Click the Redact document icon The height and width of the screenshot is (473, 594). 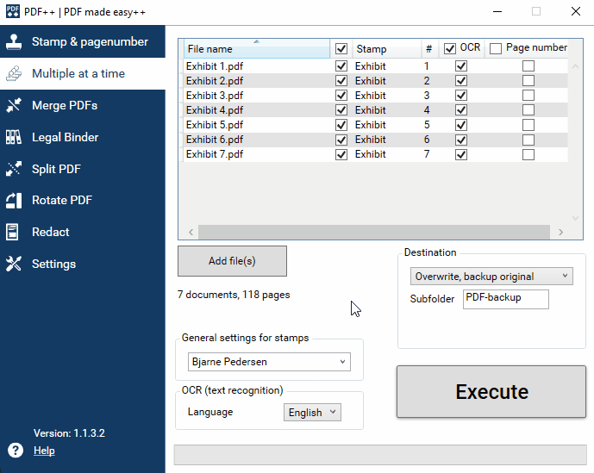(x=12, y=232)
